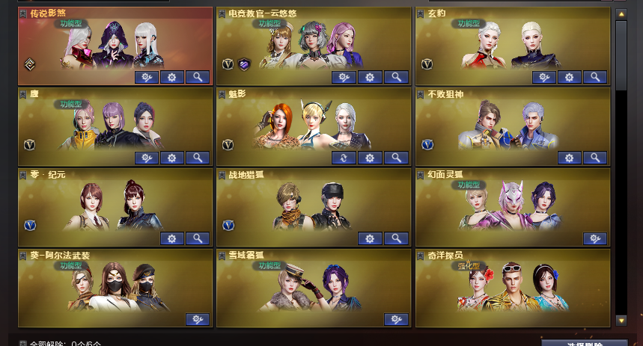Click the swap arrows icon on 魅影 card

pos(344,158)
